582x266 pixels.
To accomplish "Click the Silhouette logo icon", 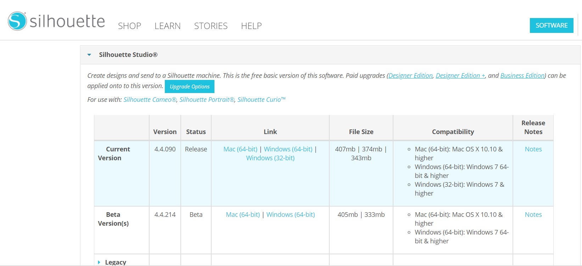I will tap(17, 21).
